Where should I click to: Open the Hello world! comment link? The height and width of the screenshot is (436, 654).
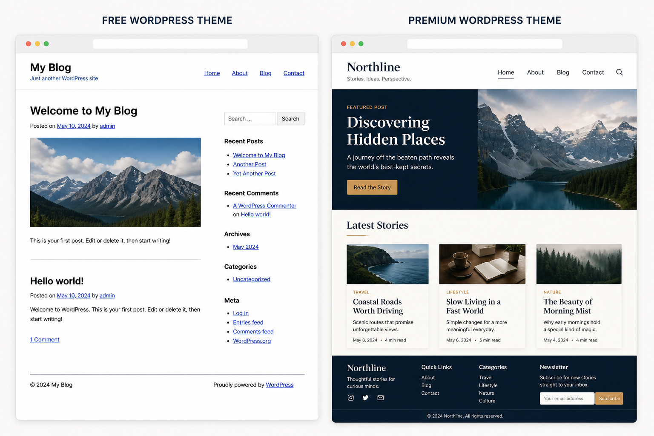pos(256,215)
